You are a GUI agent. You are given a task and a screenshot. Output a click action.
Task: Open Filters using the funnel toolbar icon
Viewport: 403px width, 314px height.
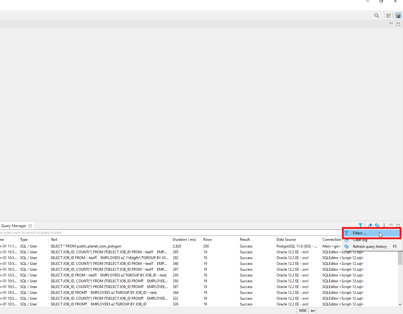(x=361, y=225)
